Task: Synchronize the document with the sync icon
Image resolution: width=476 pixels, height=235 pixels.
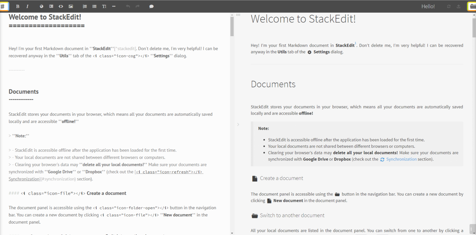Action: tap(449, 6)
